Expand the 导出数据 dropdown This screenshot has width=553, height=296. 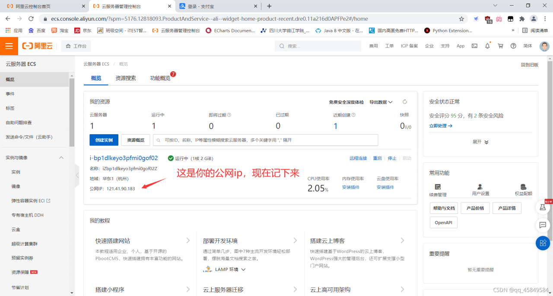[381, 102]
